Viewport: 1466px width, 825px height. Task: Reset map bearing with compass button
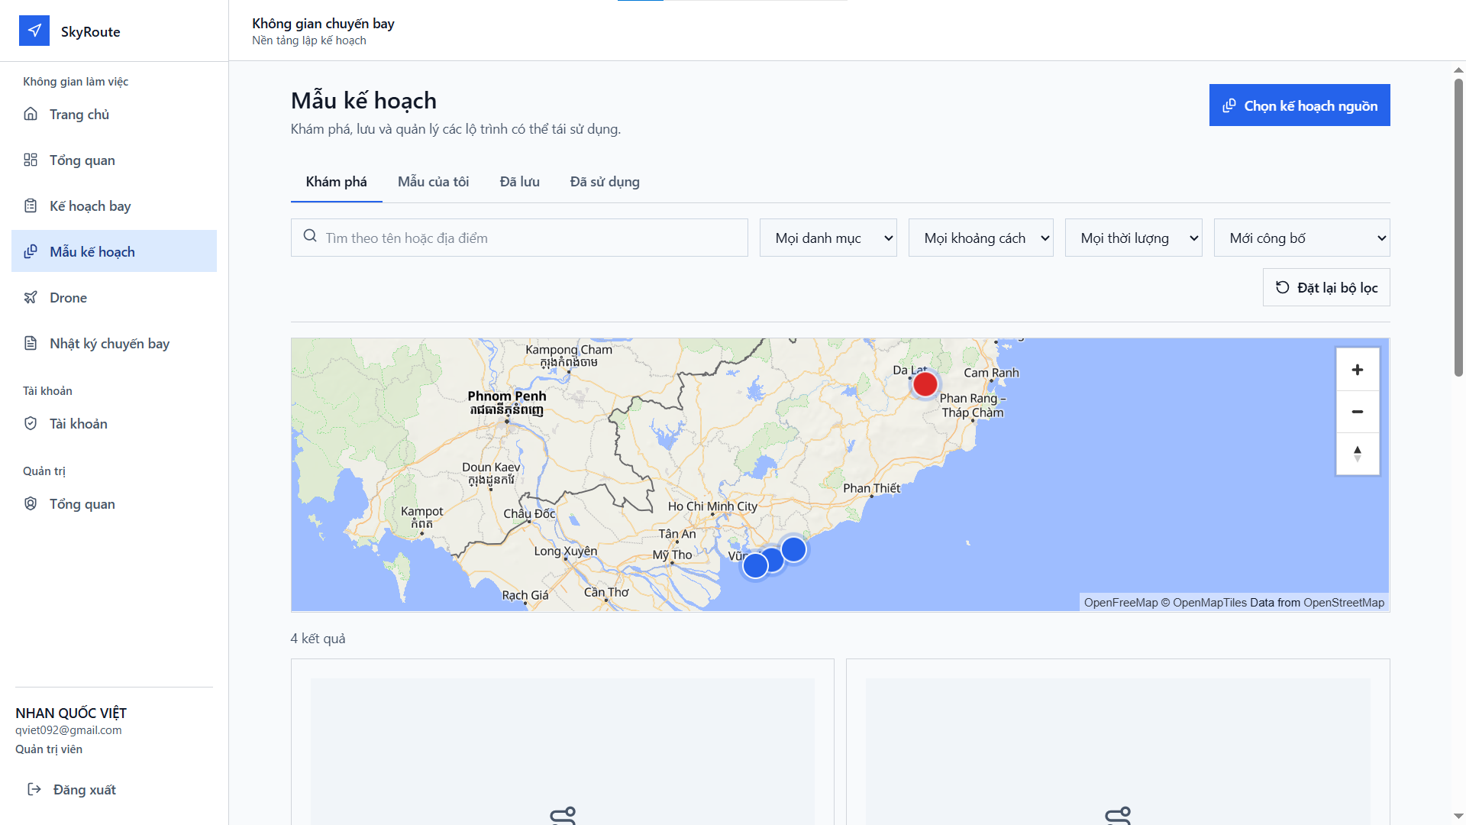tap(1358, 454)
